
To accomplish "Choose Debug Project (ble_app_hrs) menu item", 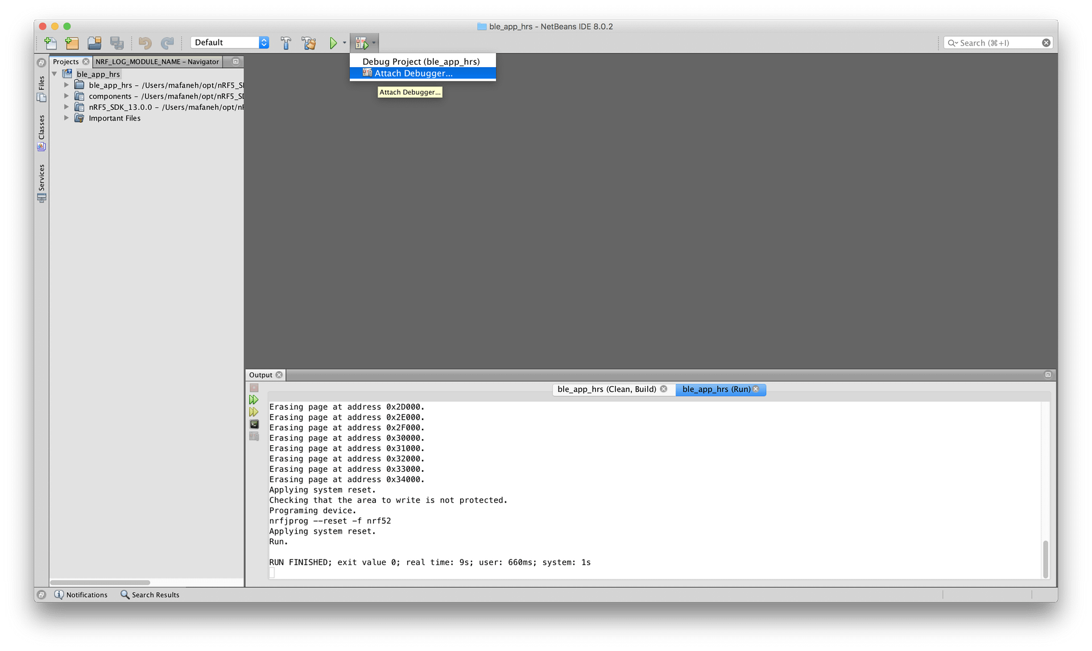I will click(x=423, y=61).
